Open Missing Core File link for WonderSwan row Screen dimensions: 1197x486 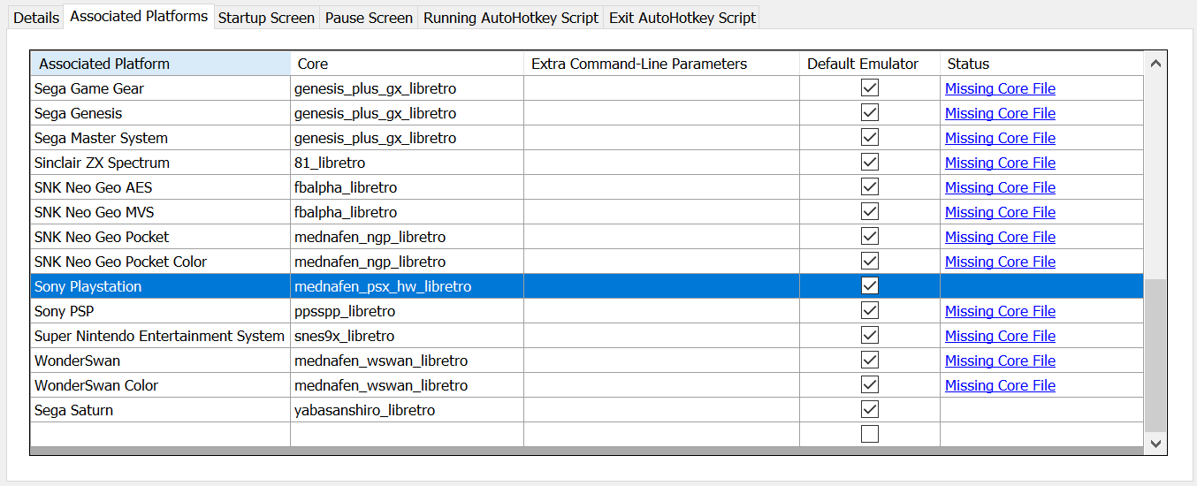tap(1000, 361)
